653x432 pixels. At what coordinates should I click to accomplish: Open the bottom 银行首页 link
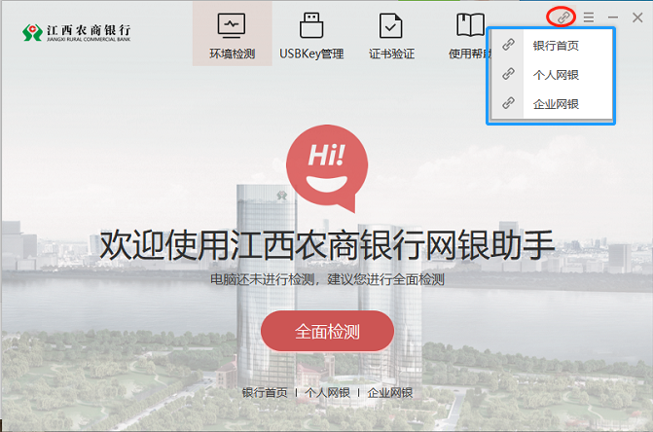[265, 392]
